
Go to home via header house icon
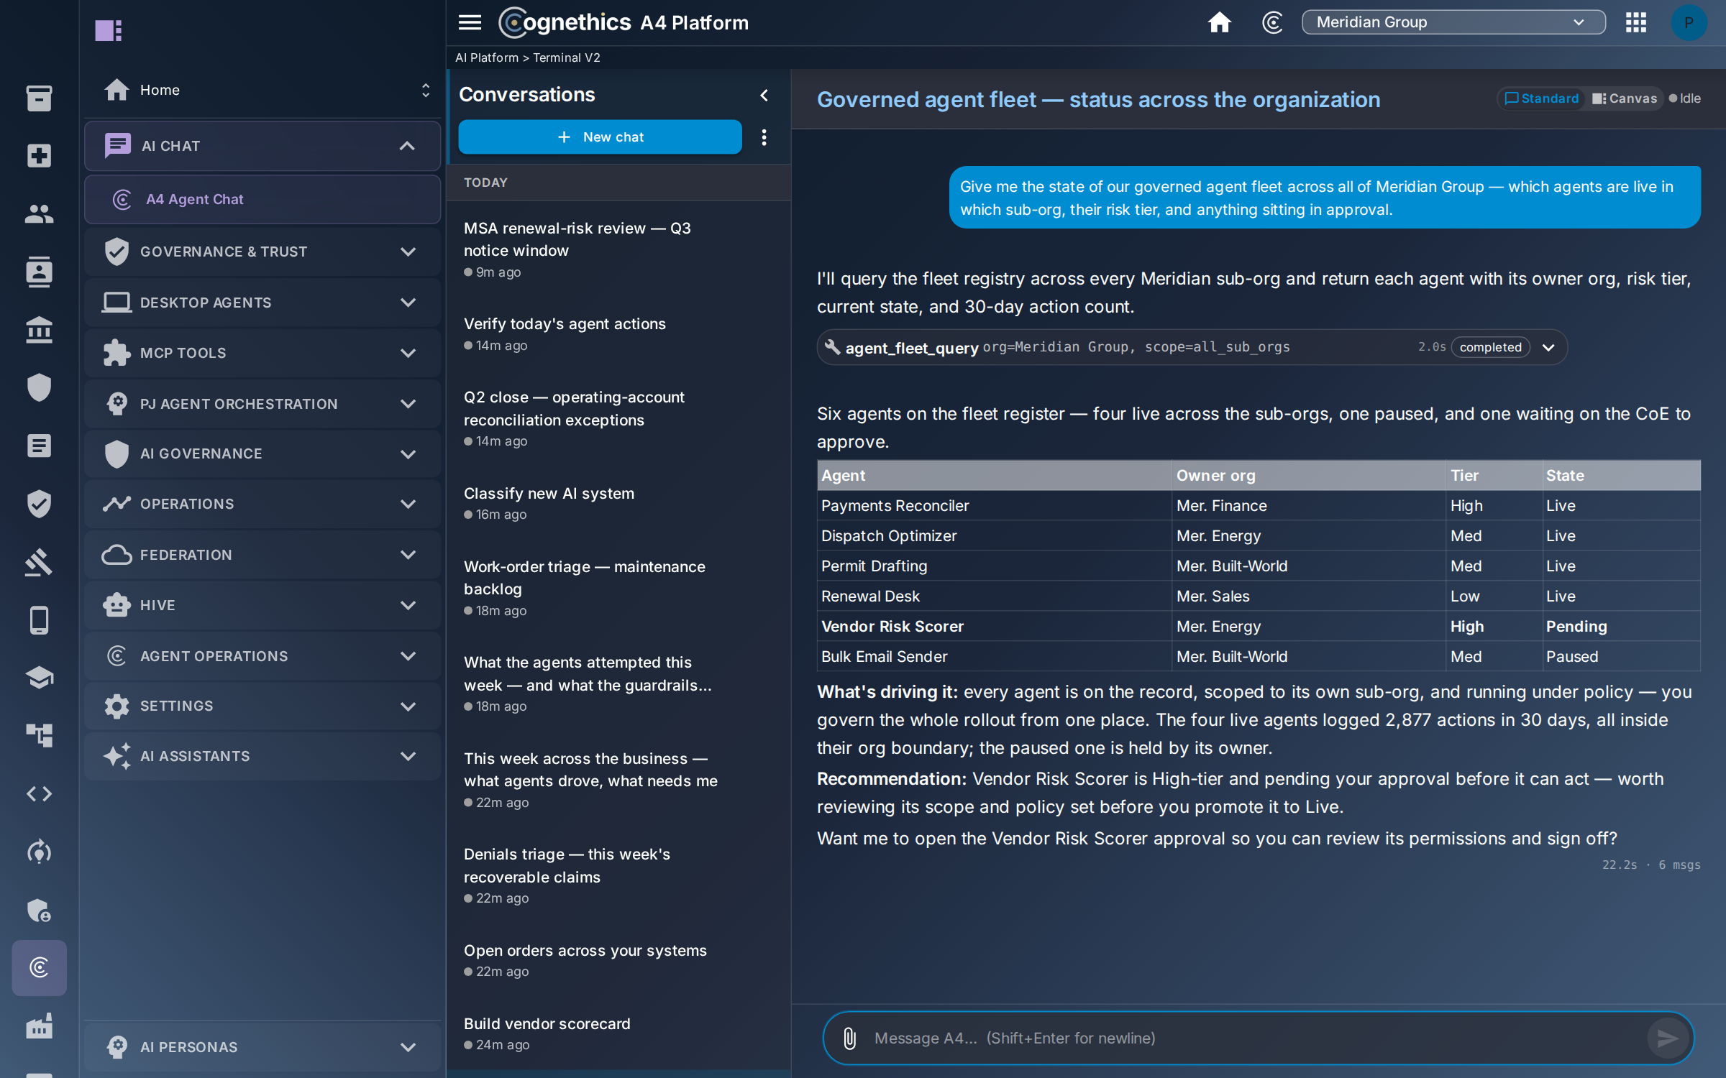coord(1219,22)
